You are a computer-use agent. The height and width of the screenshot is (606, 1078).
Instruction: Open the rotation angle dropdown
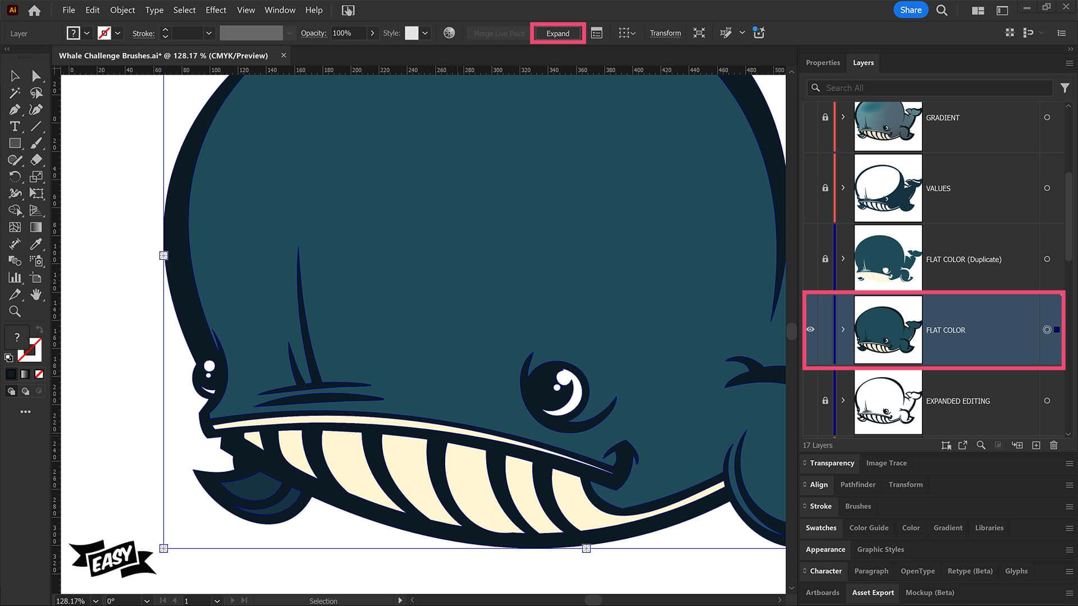[147, 600]
